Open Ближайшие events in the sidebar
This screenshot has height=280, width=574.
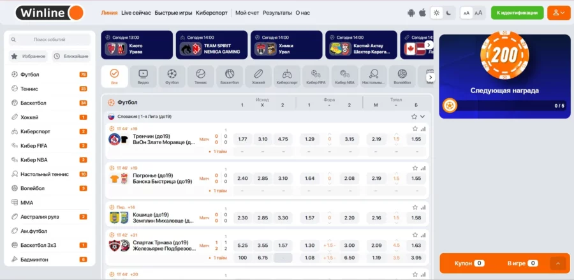coord(71,56)
